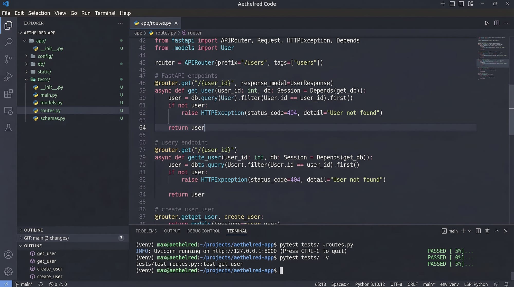Open the new terminal launch profile dropdown
The height and width of the screenshot is (287, 514).
pos(470,231)
